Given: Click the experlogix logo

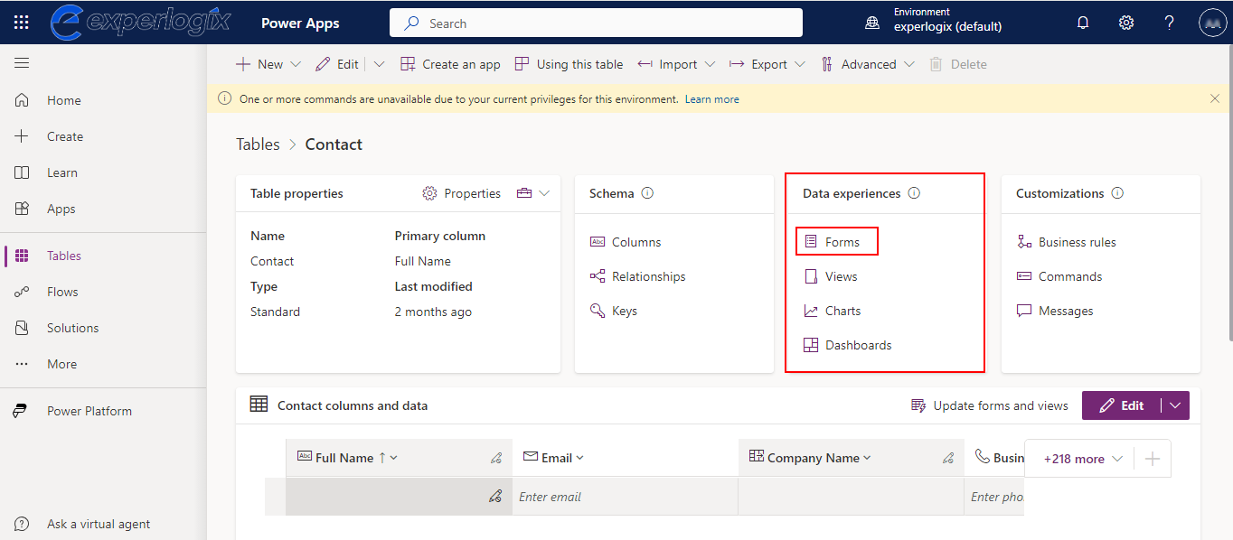Looking at the screenshot, I should click(x=141, y=23).
